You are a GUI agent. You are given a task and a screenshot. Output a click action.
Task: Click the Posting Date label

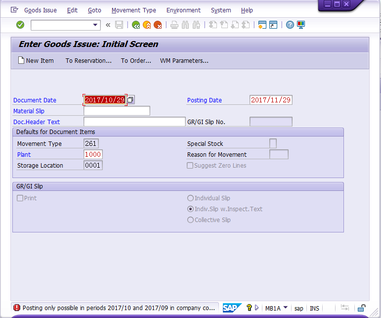[205, 100]
